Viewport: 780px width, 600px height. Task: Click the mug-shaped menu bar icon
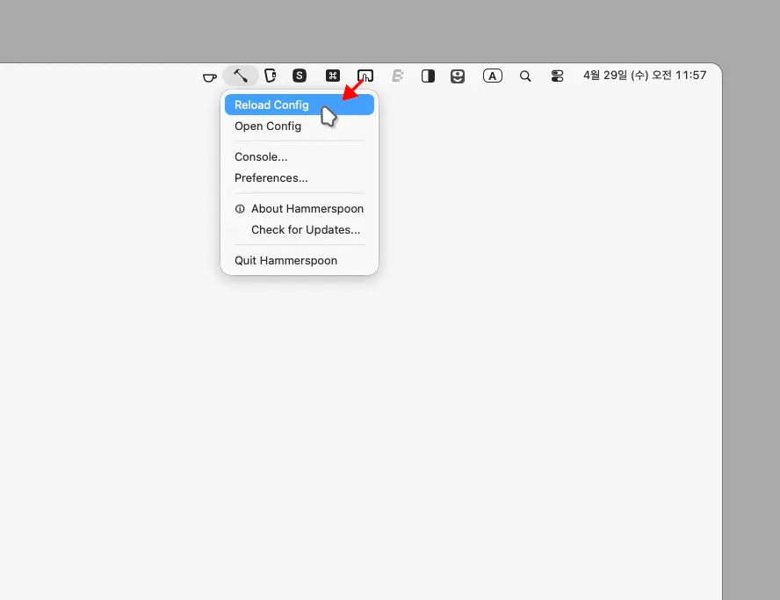pos(271,76)
